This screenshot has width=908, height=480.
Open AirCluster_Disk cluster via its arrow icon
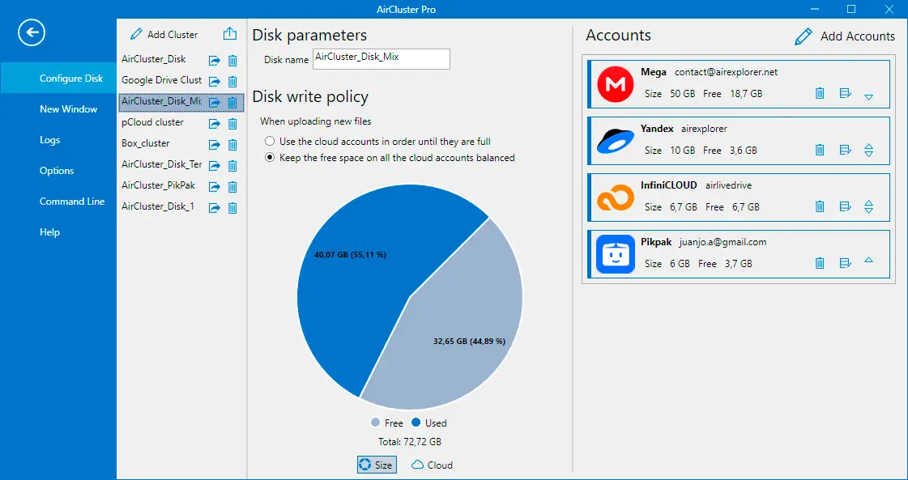pyautogui.click(x=215, y=60)
